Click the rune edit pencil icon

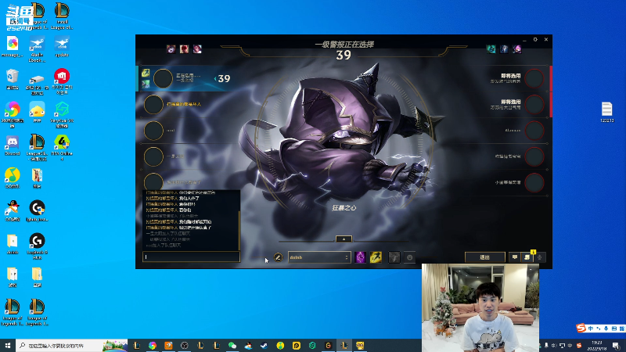pyautogui.click(x=278, y=257)
